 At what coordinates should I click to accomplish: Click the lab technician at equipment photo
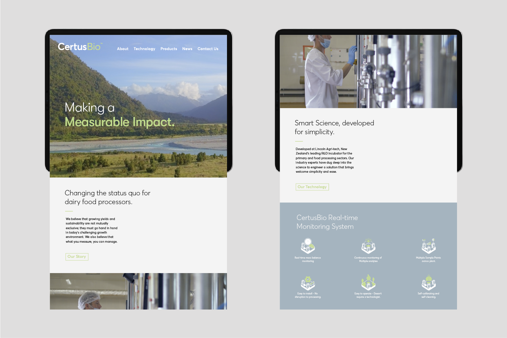click(x=368, y=71)
